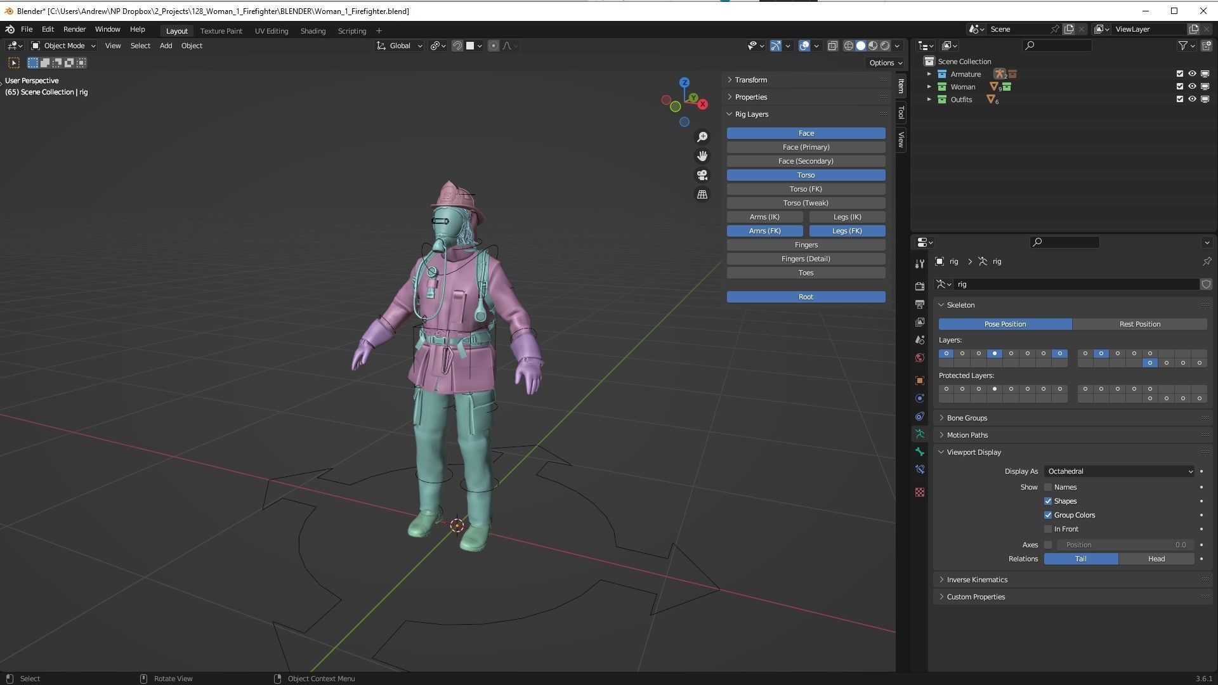Open the Render properties tab
Screen dimensions: 1218x685
pyautogui.click(x=920, y=287)
